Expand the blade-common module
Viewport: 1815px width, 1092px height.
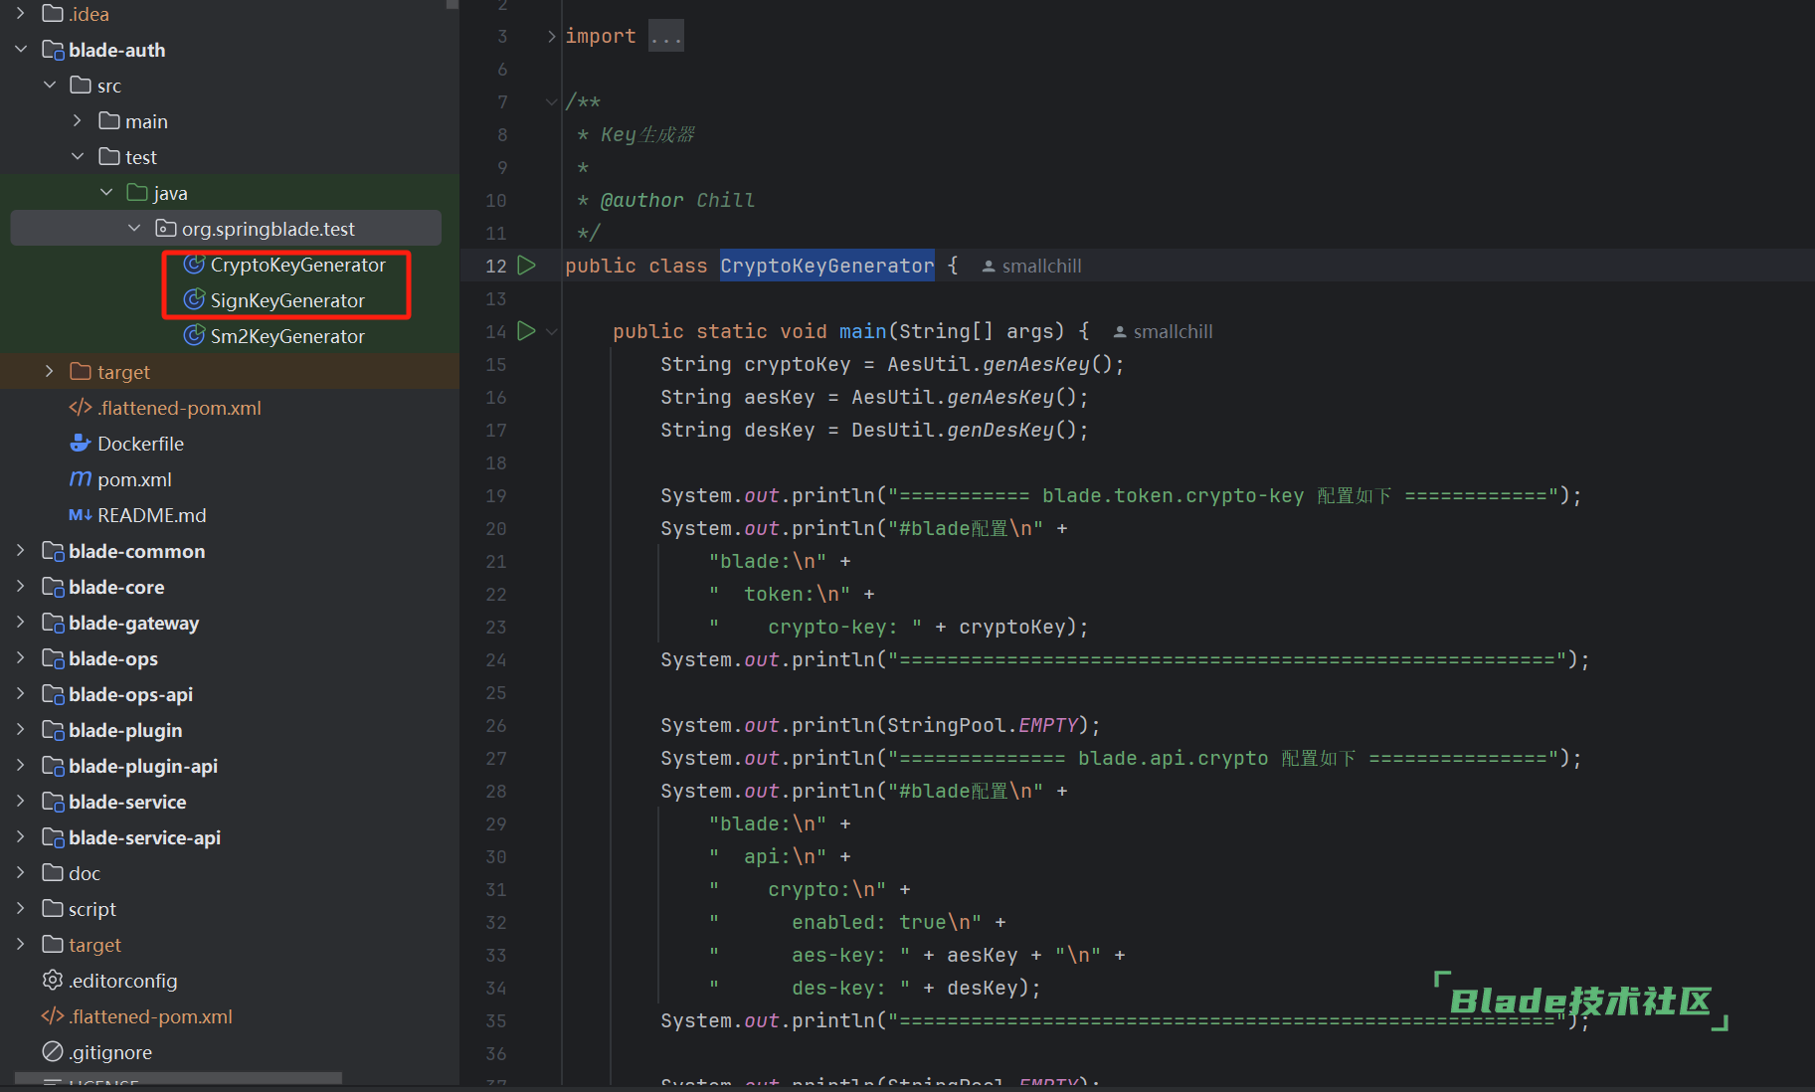pos(21,550)
